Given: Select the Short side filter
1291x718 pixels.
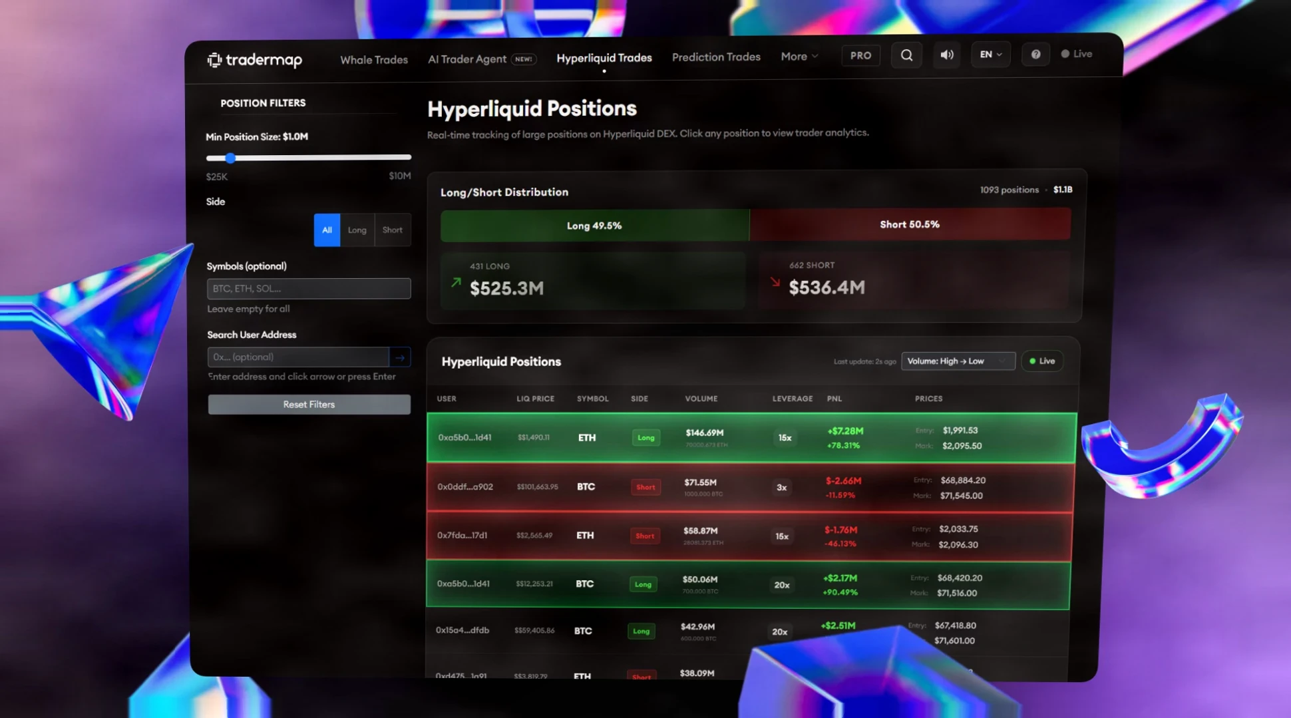Looking at the screenshot, I should point(393,230).
